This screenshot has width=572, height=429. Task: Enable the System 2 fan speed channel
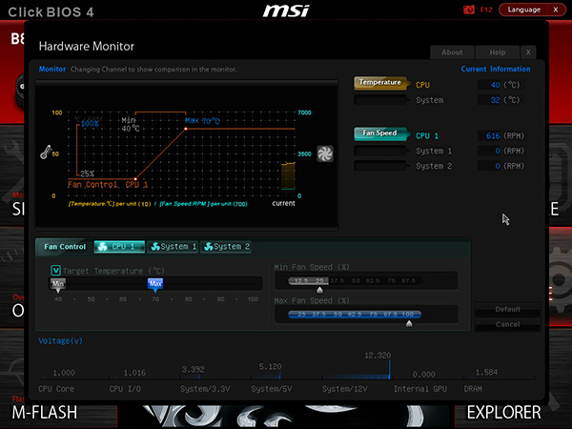[380, 166]
